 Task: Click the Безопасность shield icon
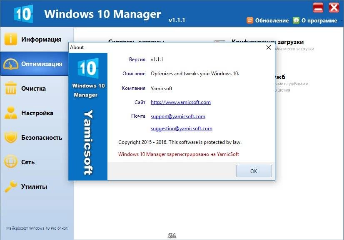(10, 137)
